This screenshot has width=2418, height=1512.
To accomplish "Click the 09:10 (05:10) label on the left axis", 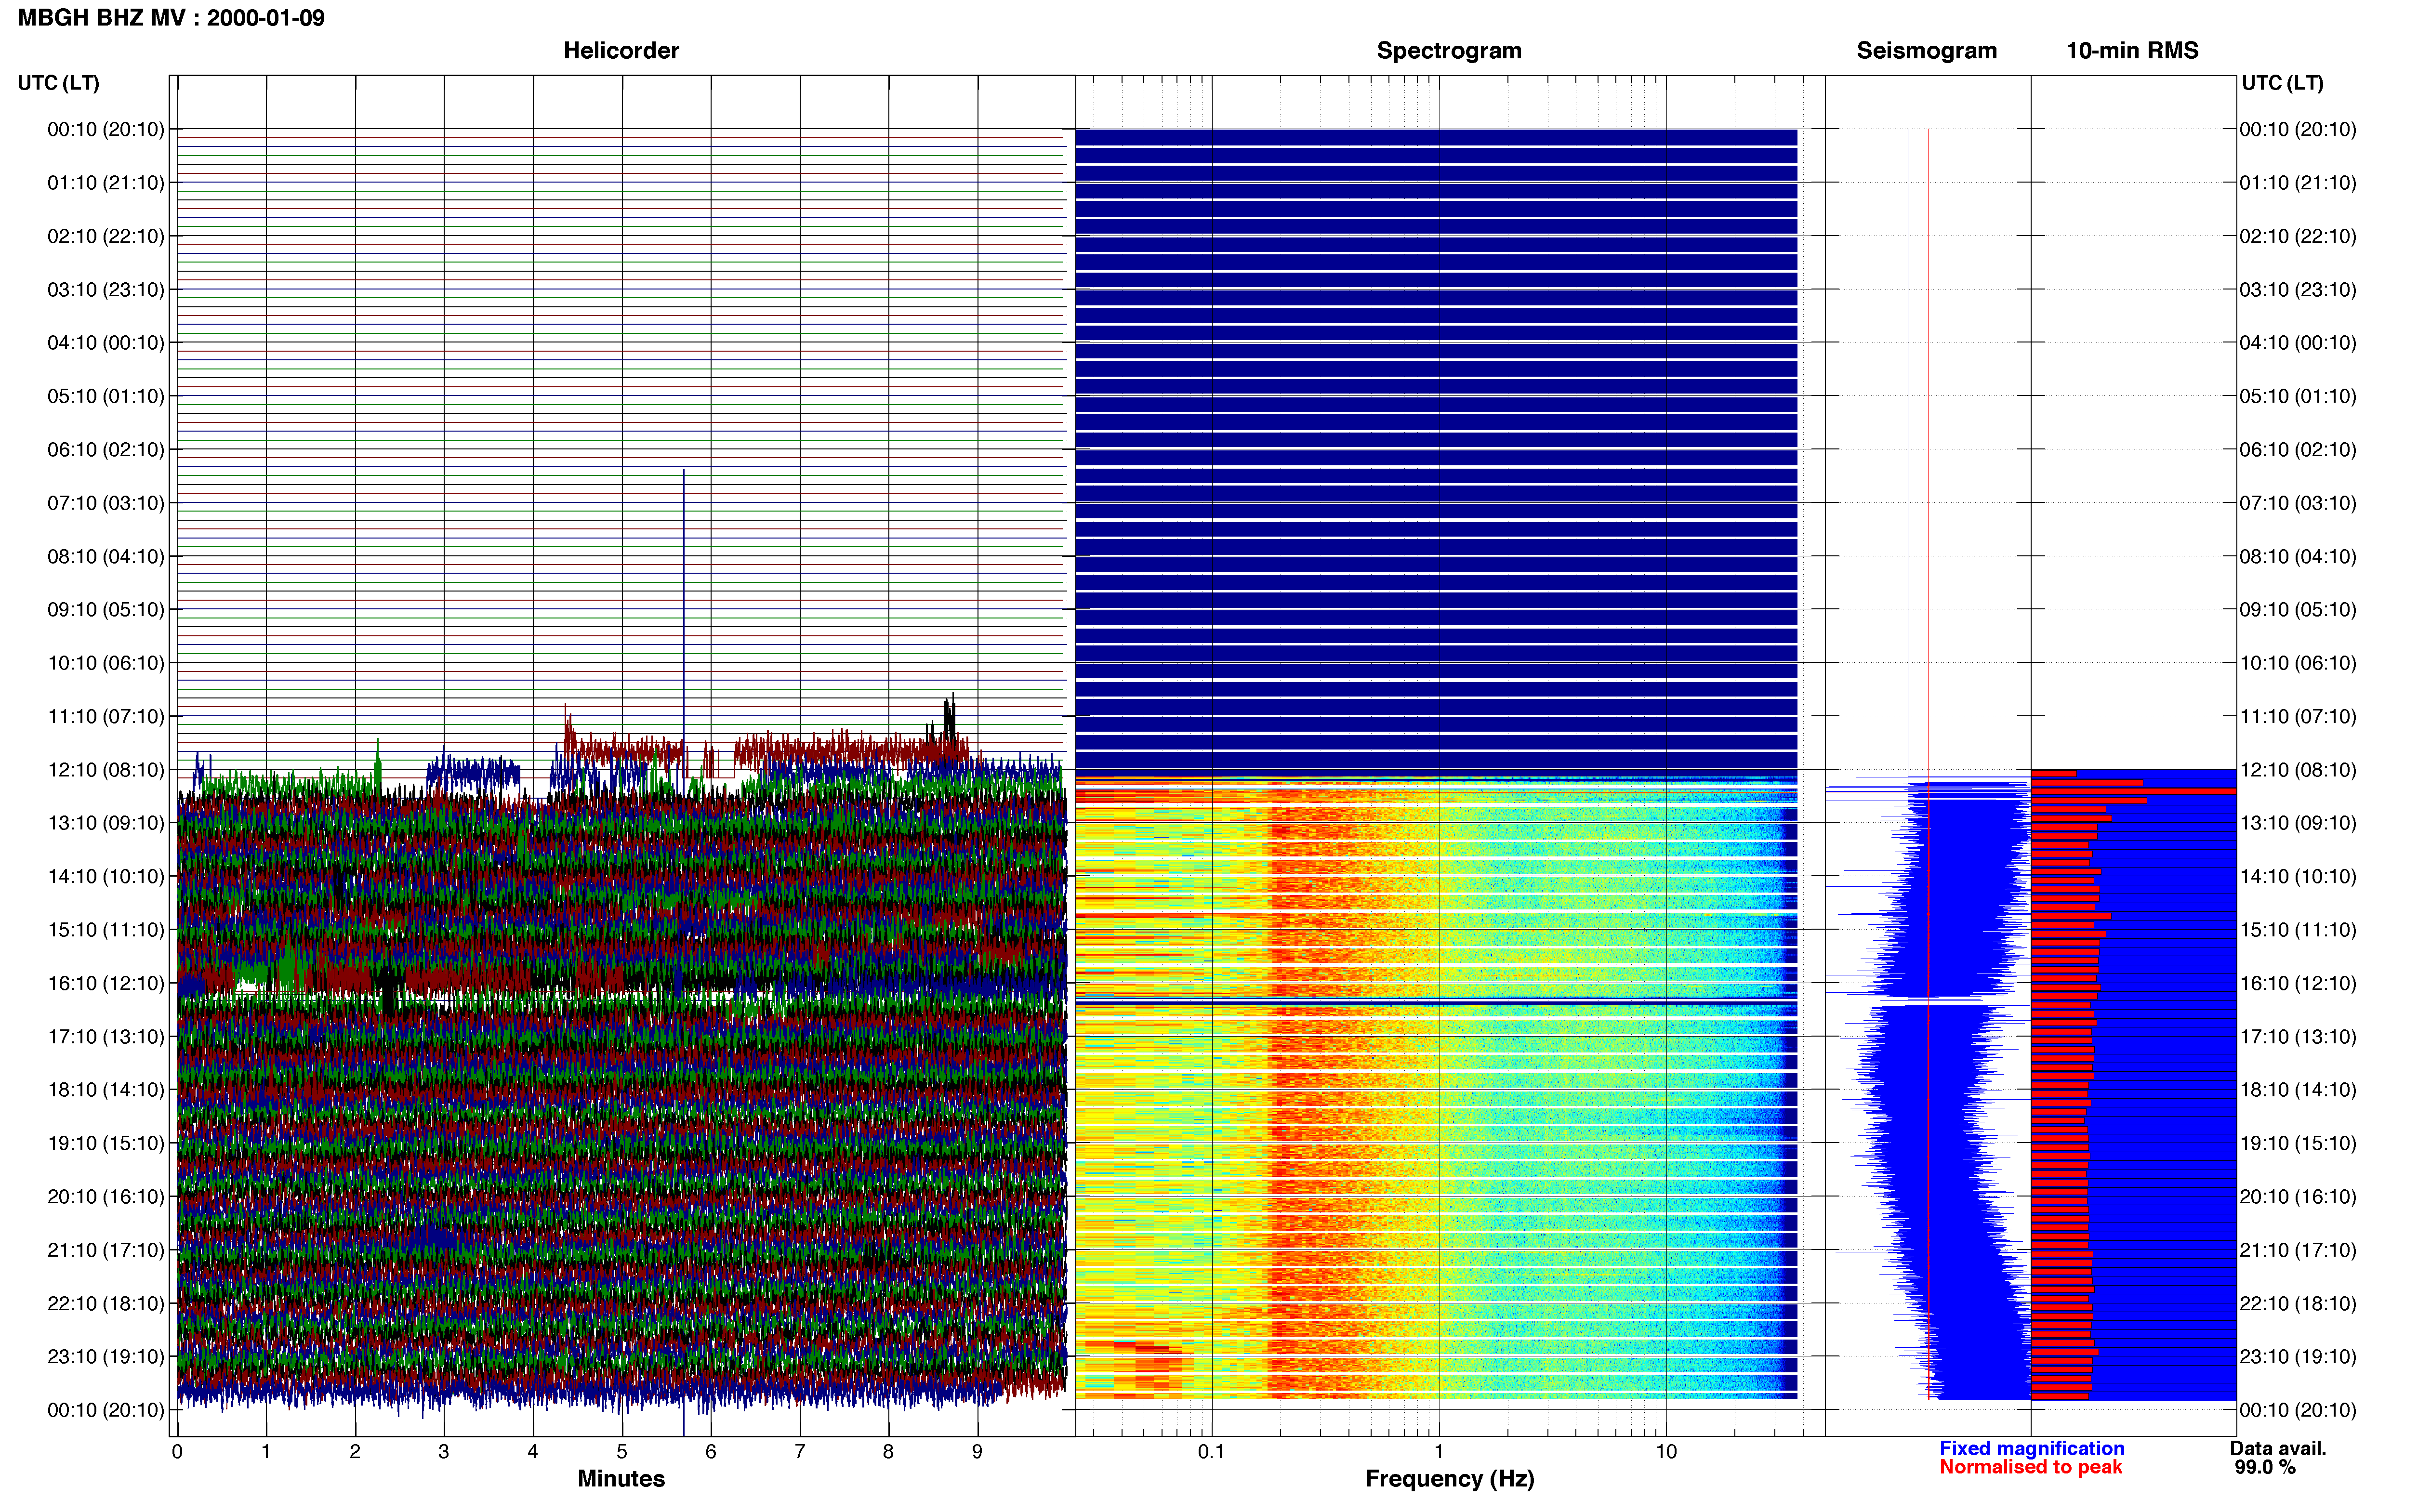I will click(x=106, y=610).
